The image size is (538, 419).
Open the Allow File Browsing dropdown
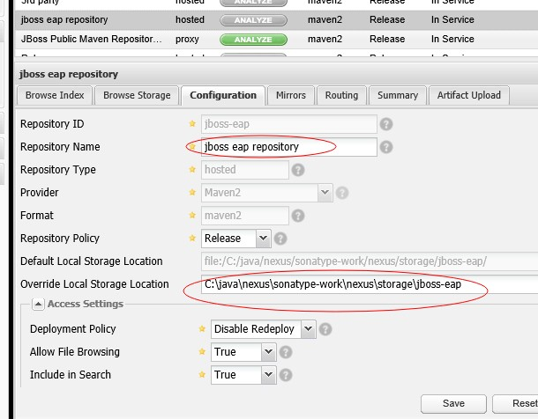click(268, 352)
